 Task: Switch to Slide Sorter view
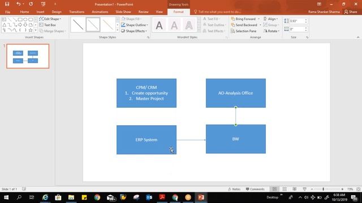(285, 189)
